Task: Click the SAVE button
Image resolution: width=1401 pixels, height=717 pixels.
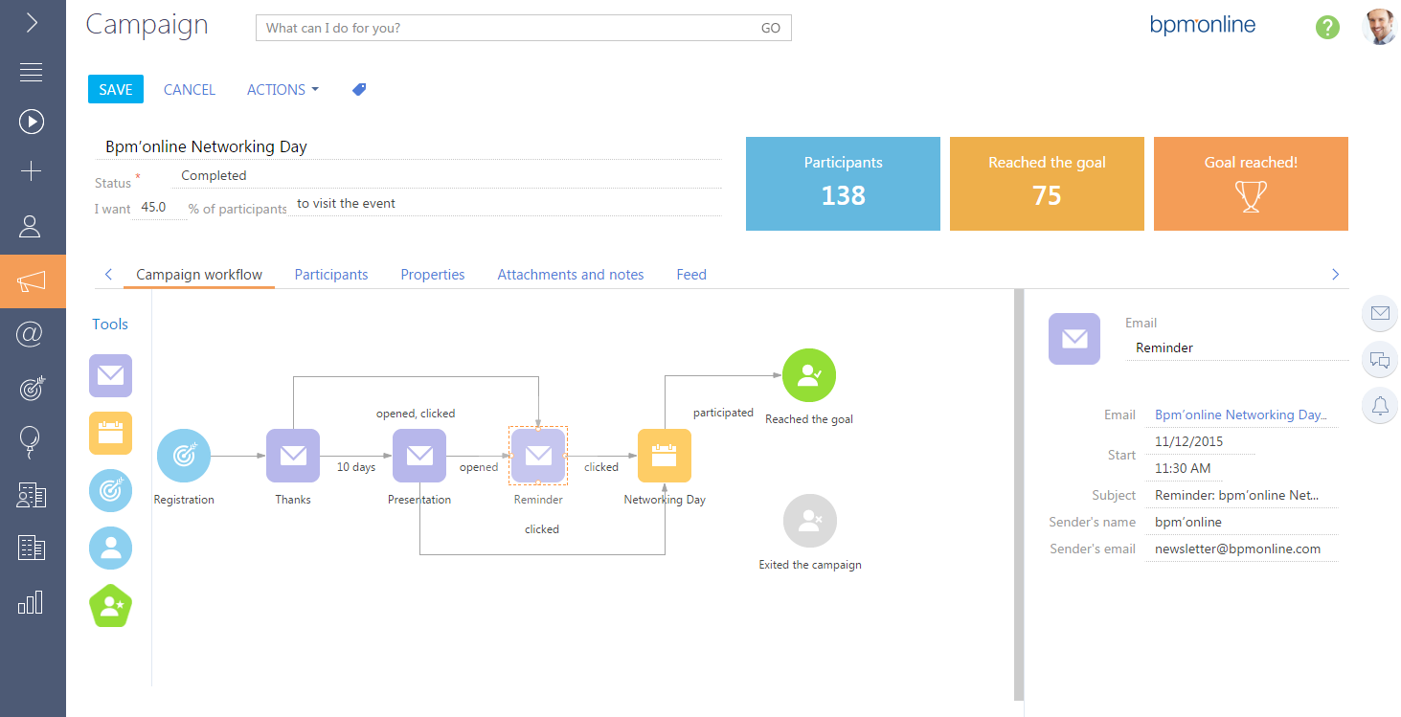Action: (116, 89)
